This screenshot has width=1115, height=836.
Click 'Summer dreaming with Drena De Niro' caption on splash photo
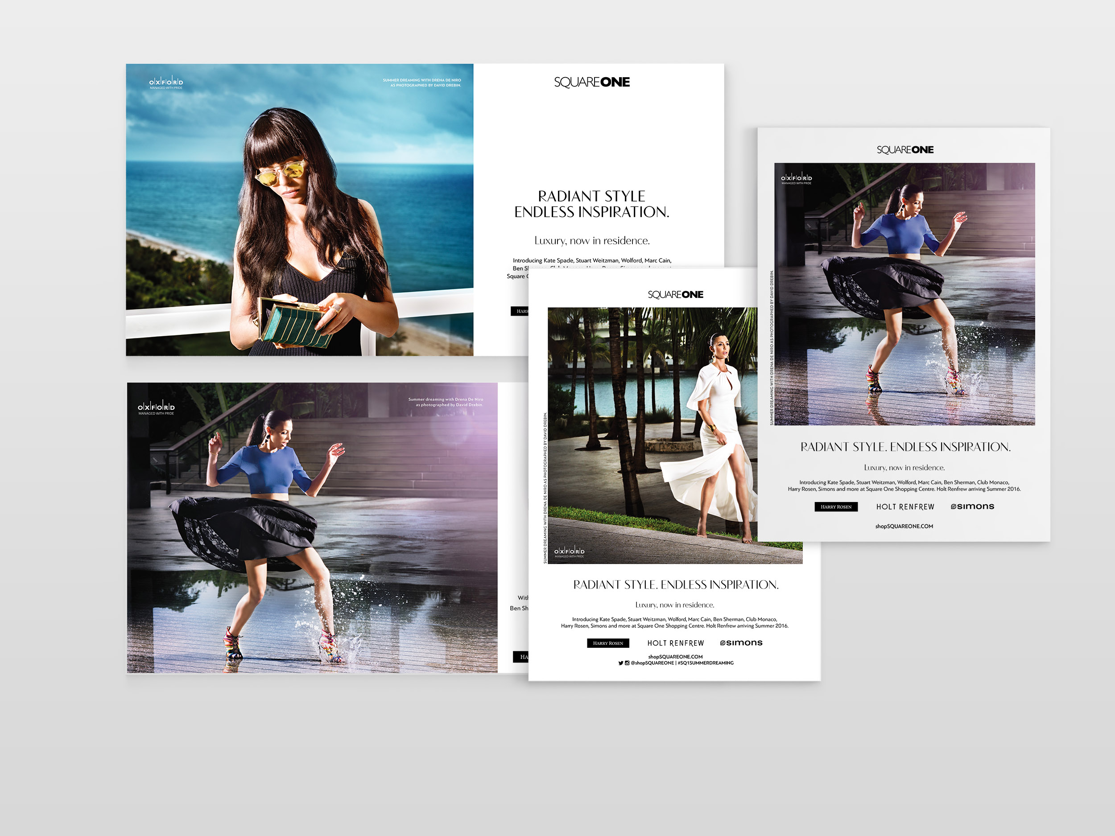tap(446, 399)
